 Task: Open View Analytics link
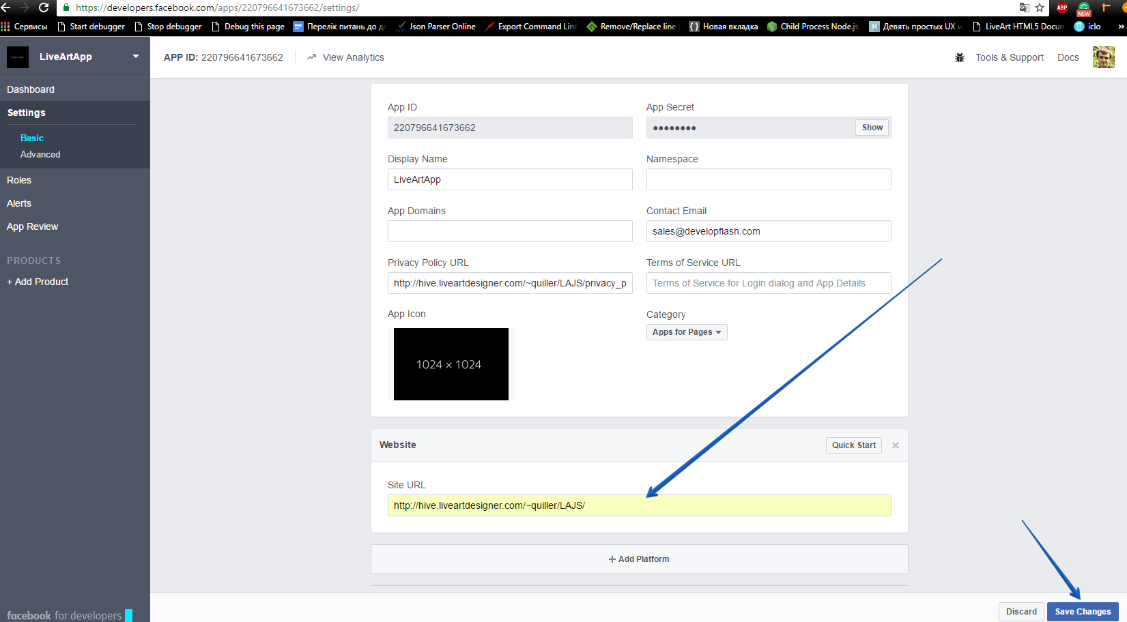[353, 57]
